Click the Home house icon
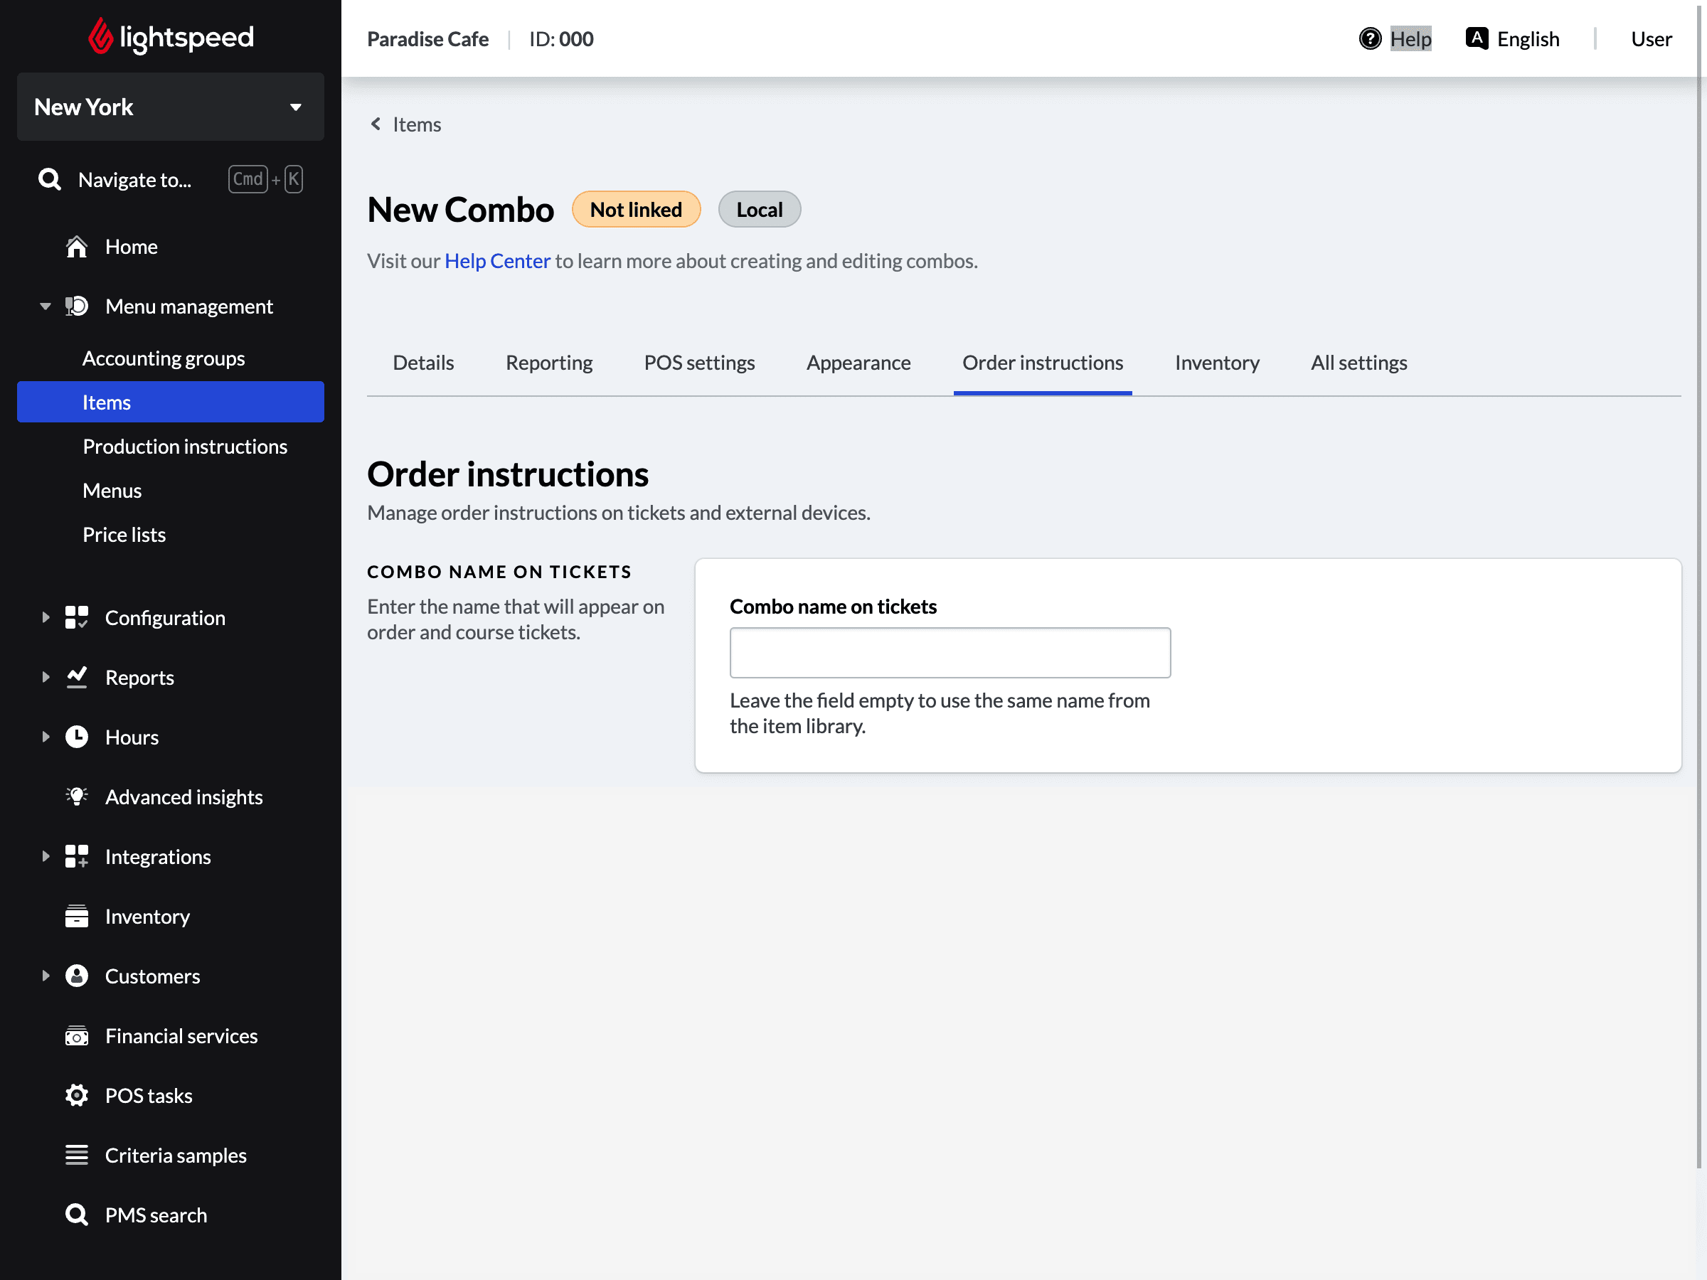The image size is (1707, 1280). (76, 247)
